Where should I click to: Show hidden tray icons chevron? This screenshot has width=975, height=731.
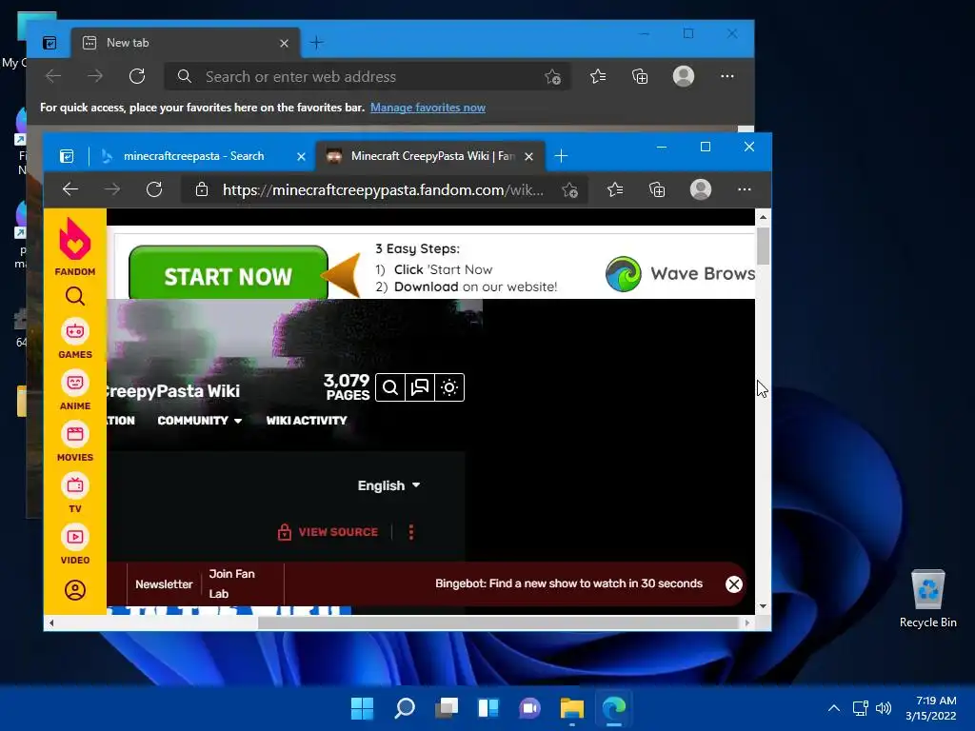(x=834, y=708)
